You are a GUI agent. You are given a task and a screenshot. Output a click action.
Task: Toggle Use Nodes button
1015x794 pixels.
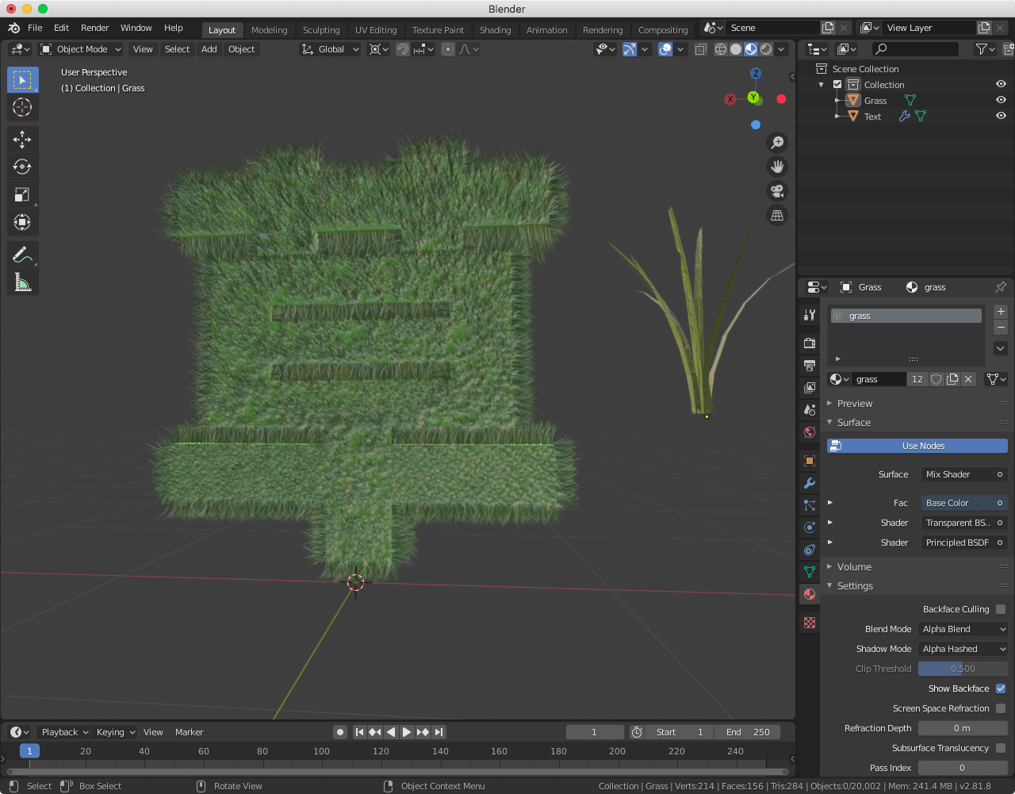[x=917, y=446]
